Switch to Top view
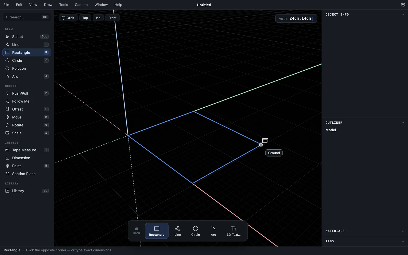The width and height of the screenshot is (408, 255). click(85, 18)
